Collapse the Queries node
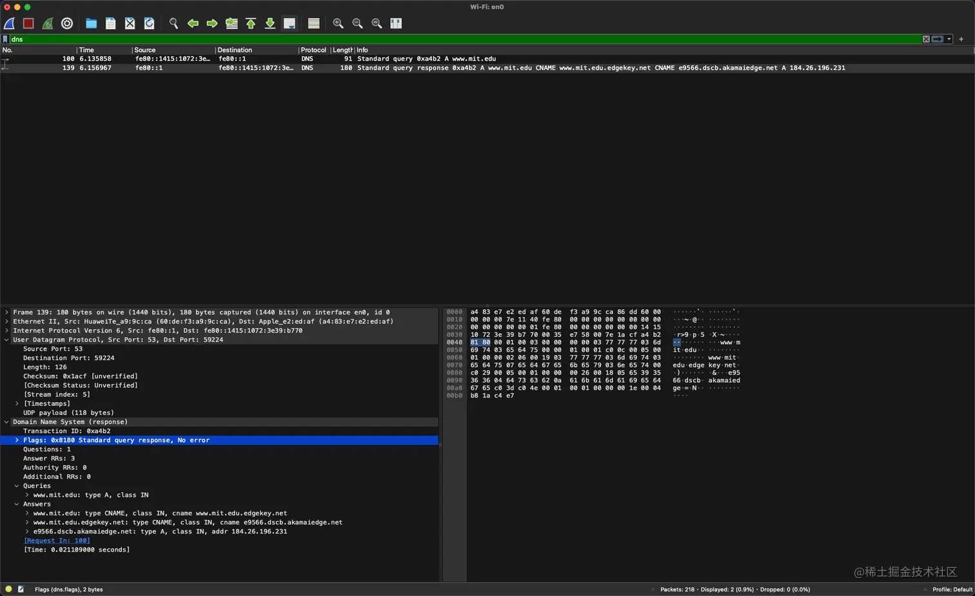The height and width of the screenshot is (596, 975). [x=17, y=486]
